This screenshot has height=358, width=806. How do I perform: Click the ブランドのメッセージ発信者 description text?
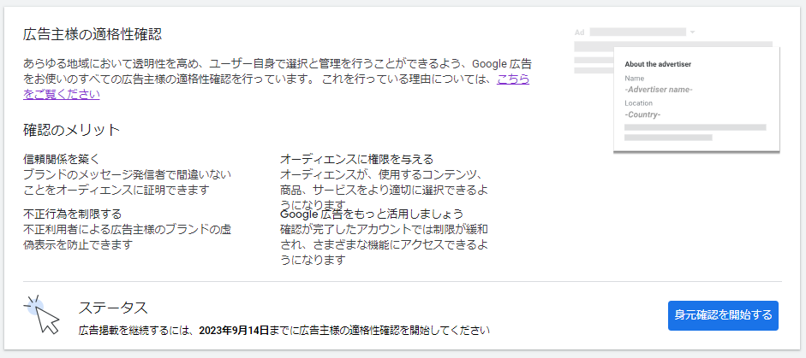[x=128, y=182]
